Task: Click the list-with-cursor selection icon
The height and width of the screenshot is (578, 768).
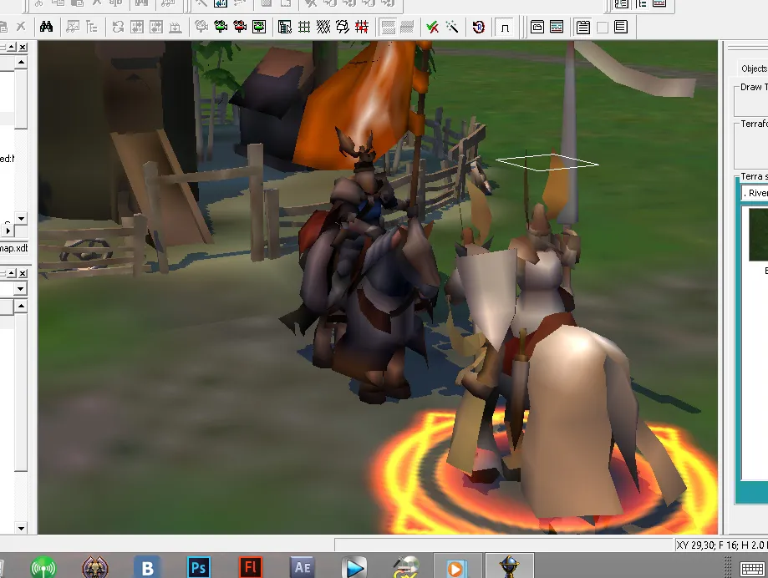Action: point(285,27)
